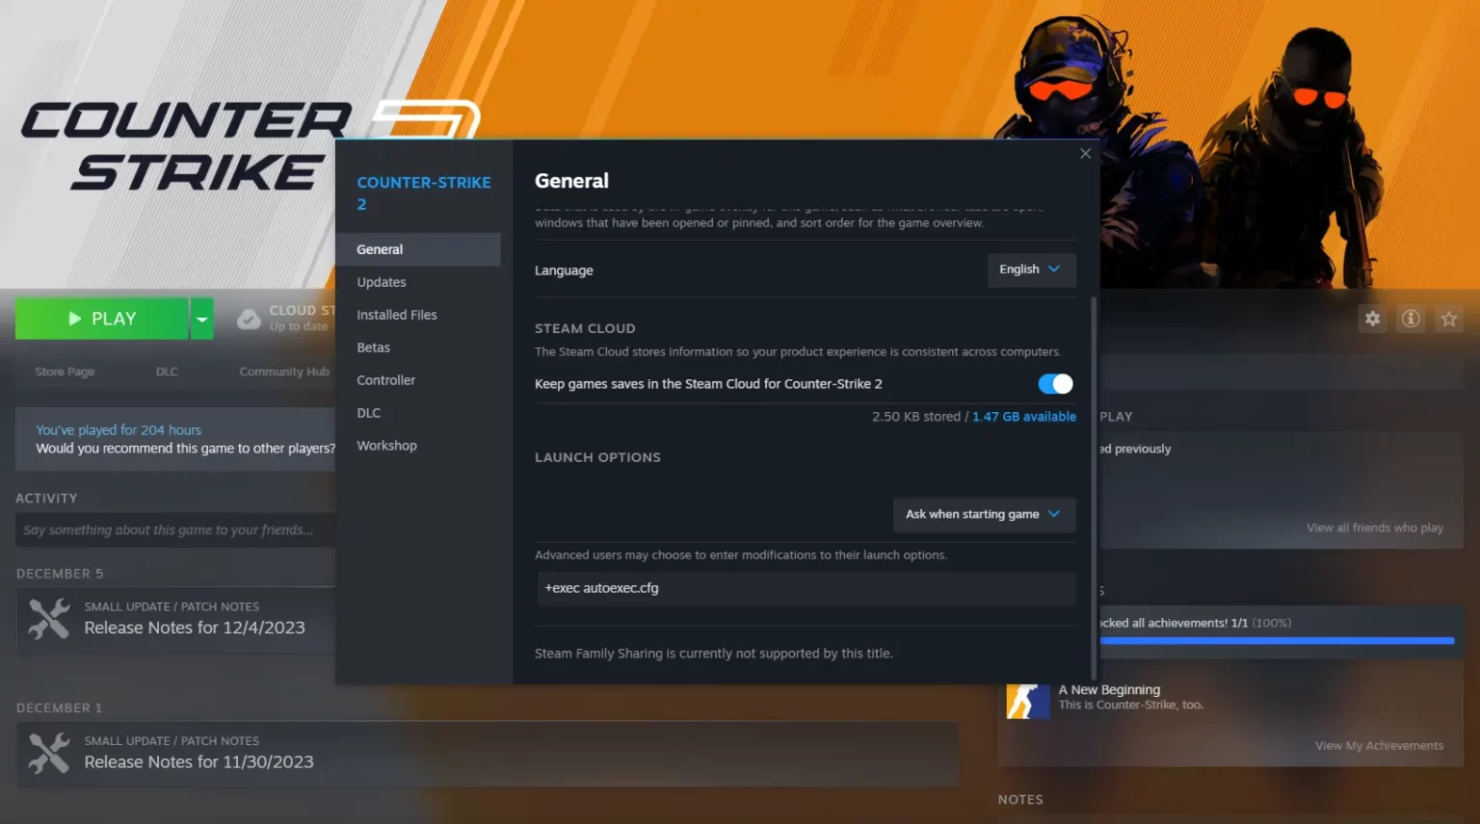Open game settings gear icon
The image size is (1480, 824).
(x=1372, y=319)
